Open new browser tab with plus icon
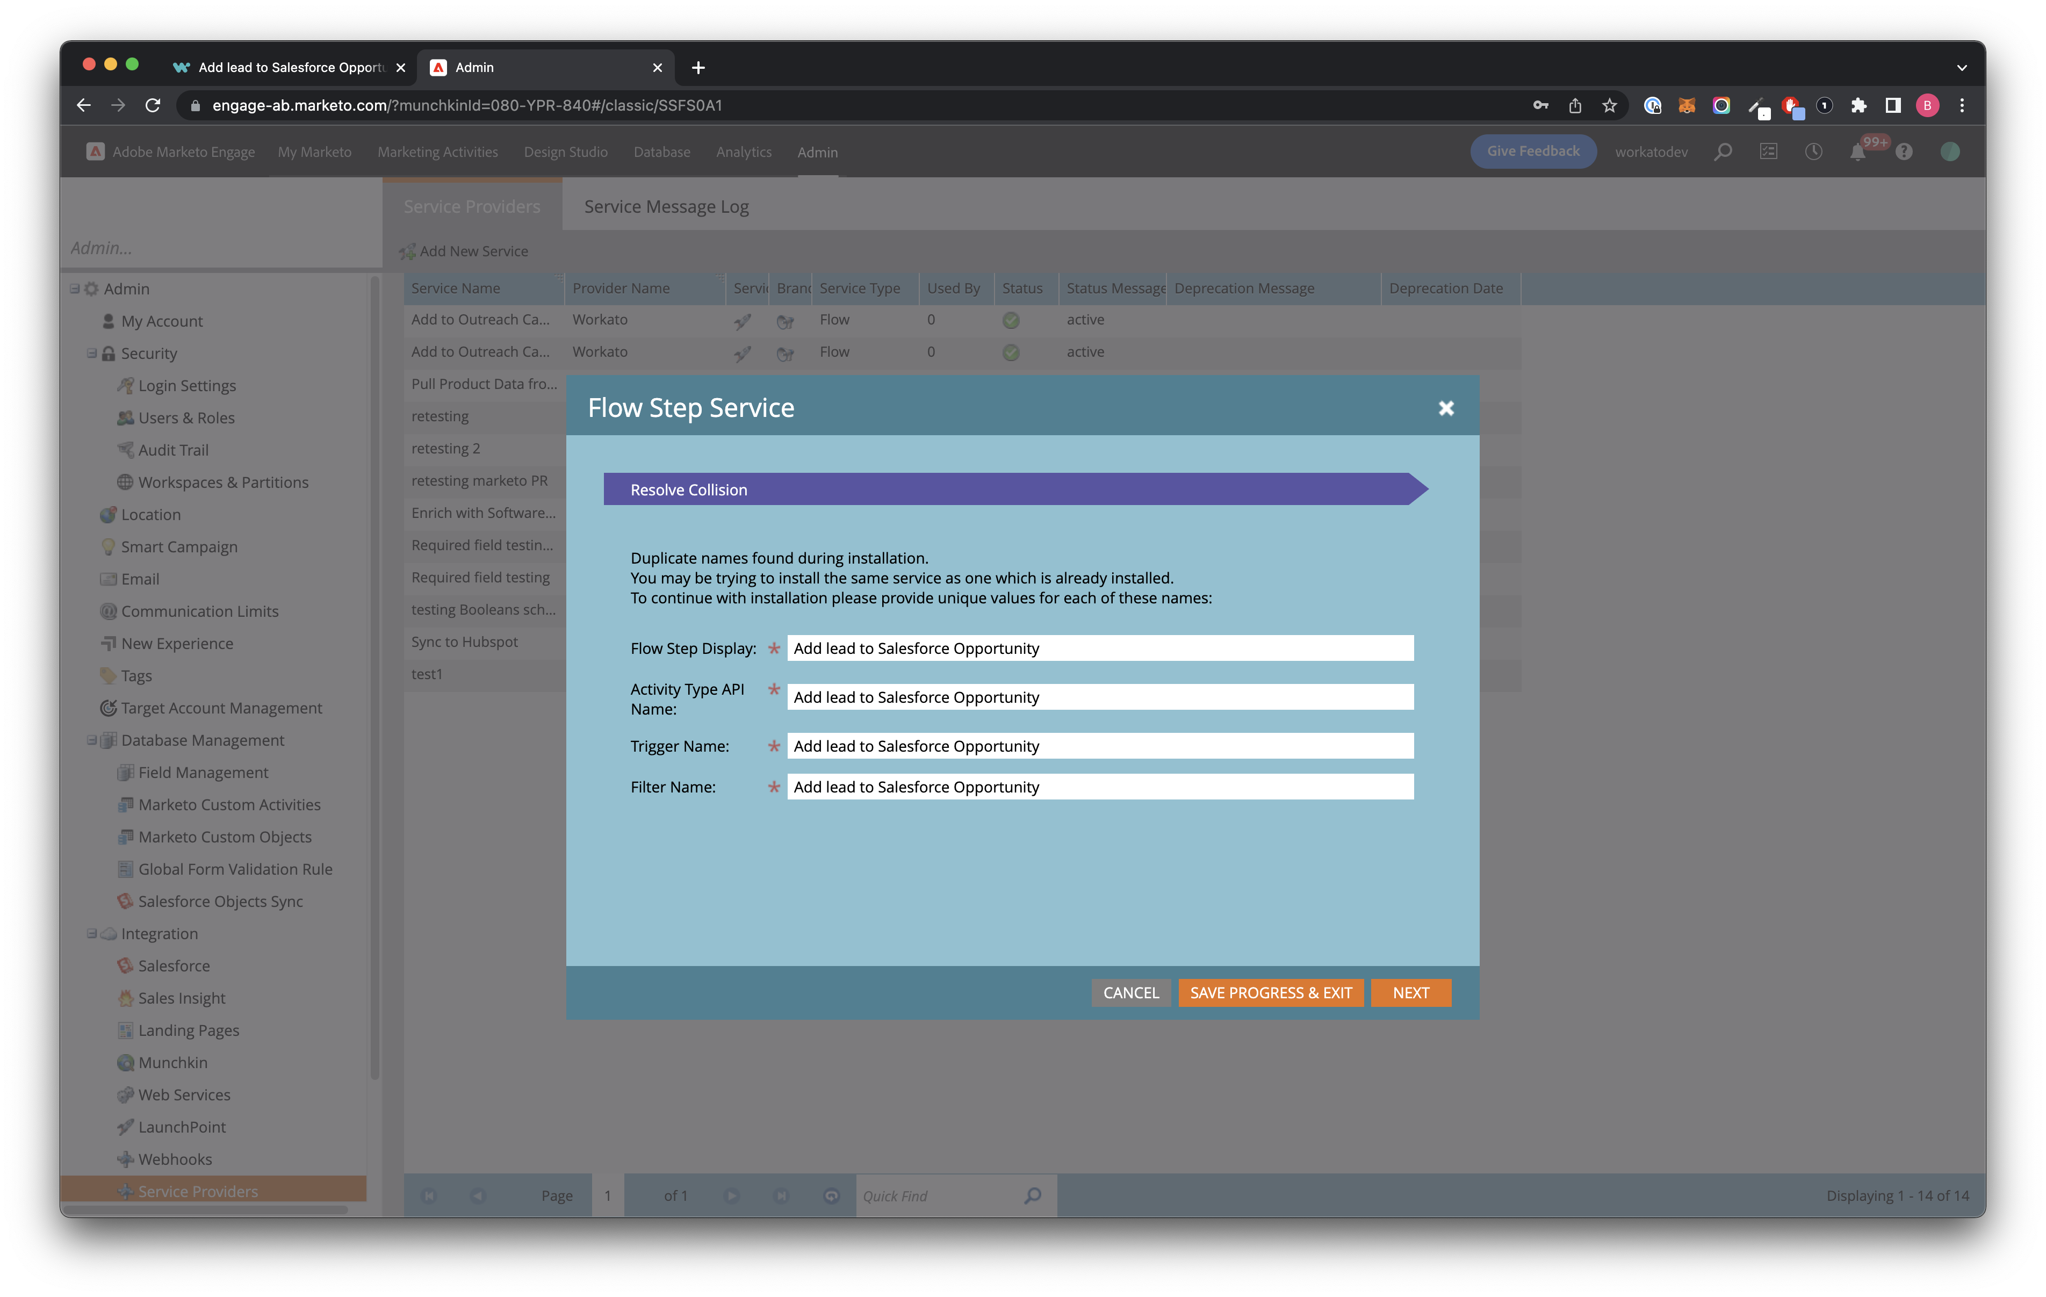 pos(698,67)
